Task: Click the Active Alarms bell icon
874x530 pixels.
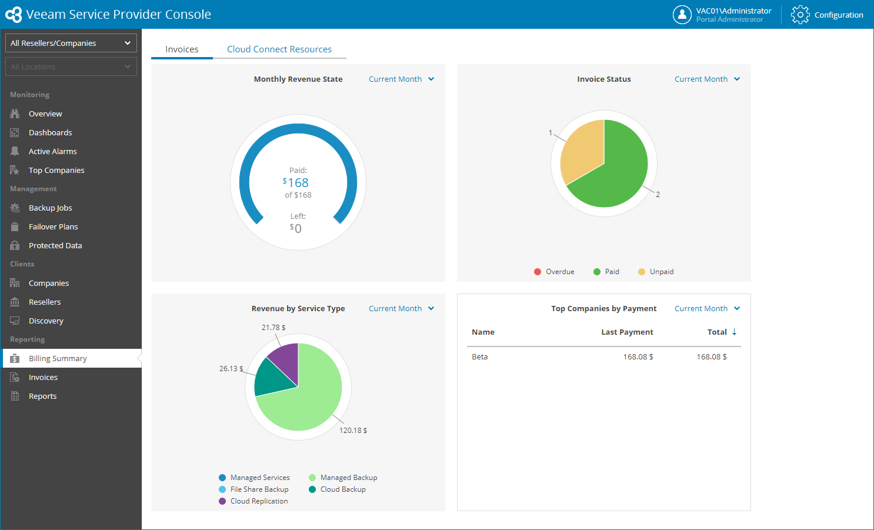Action: (x=15, y=151)
